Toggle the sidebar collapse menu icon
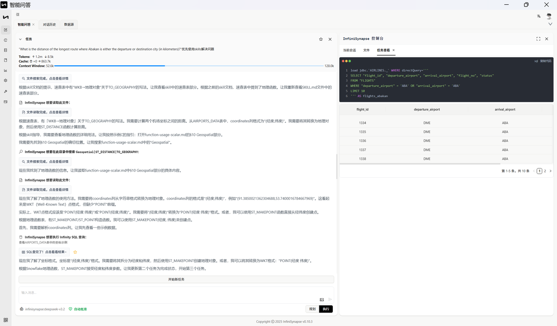Viewport: 557px width, 326px height. click(x=18, y=14)
